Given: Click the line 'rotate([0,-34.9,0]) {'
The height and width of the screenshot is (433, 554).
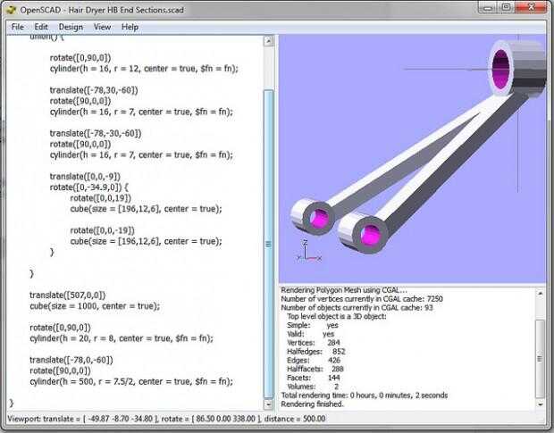Looking at the screenshot, I should 89,187.
